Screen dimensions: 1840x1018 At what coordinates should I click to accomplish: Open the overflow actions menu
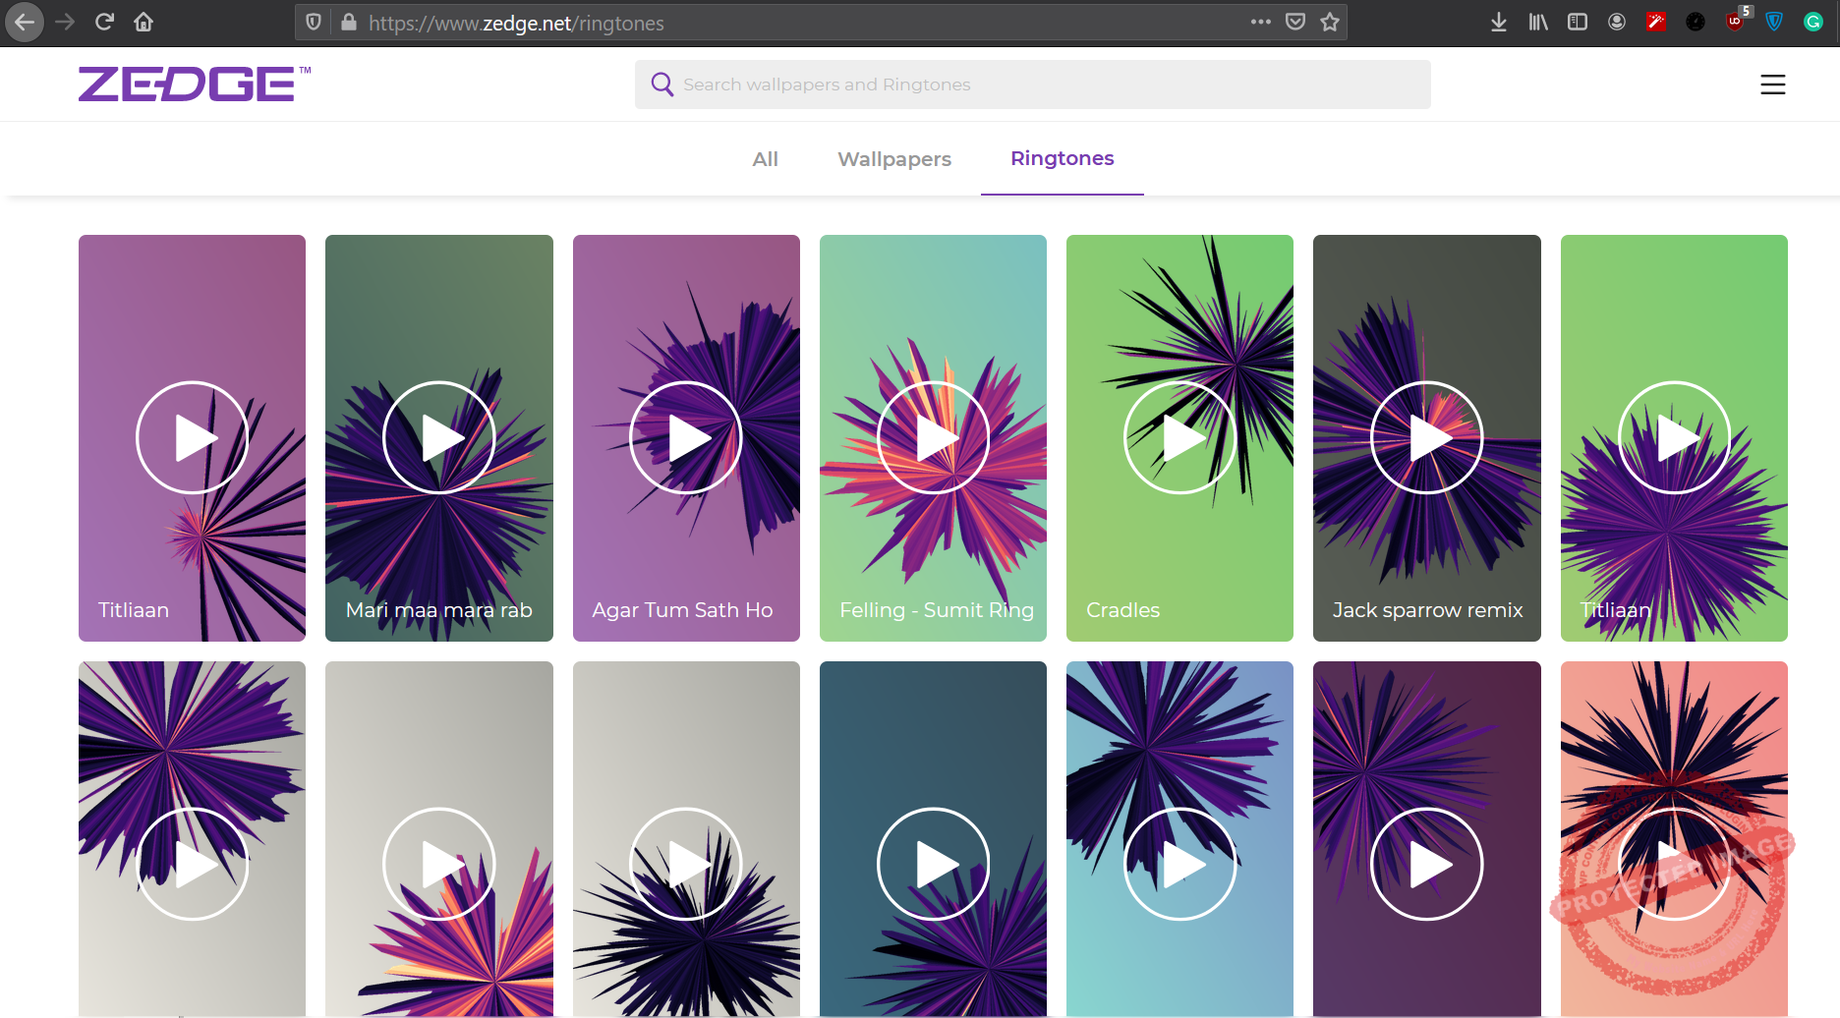[x=1260, y=23]
